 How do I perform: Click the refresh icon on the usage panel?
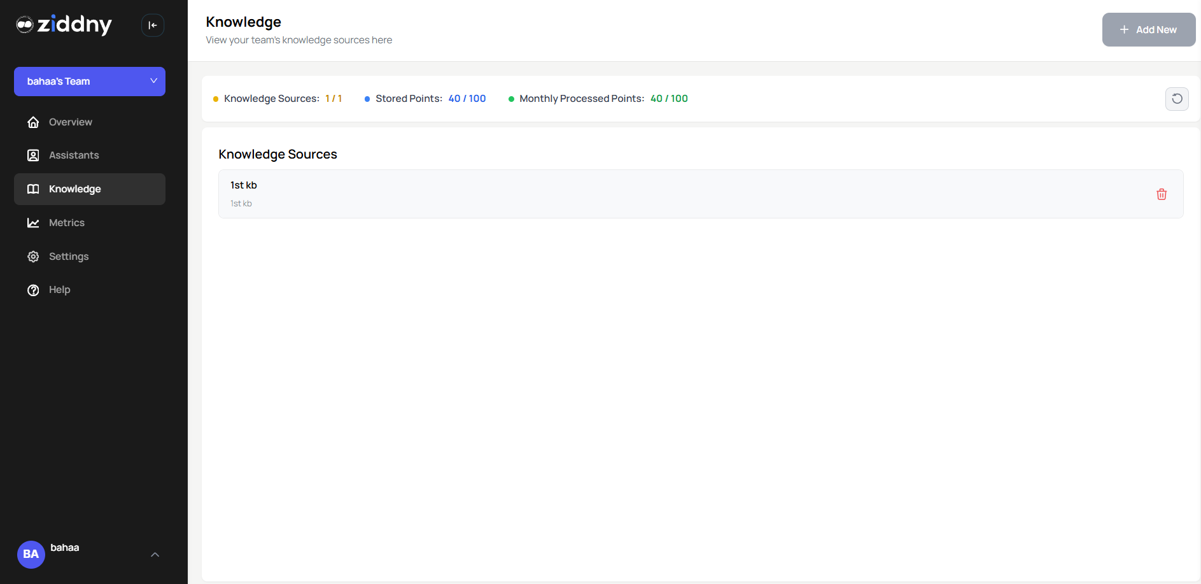tap(1177, 99)
